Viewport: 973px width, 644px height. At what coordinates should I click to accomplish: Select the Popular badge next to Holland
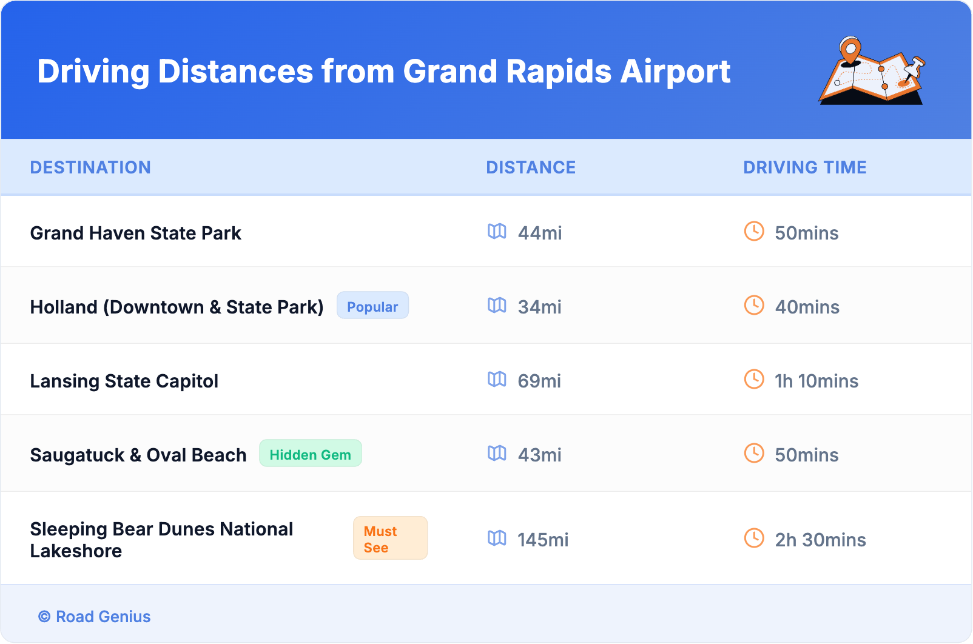pos(372,306)
